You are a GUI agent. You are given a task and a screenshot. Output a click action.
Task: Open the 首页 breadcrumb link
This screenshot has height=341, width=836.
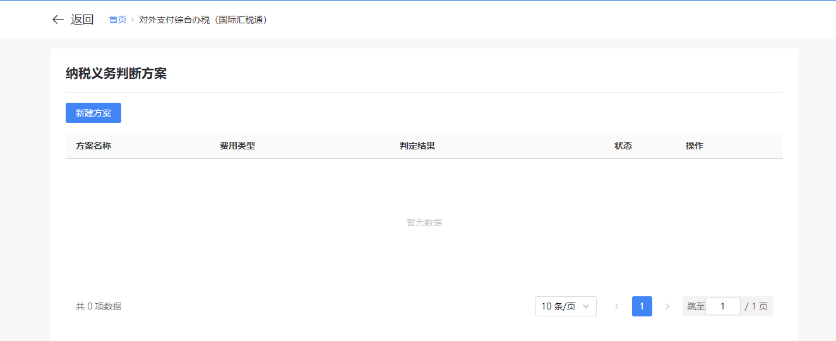[x=117, y=20]
